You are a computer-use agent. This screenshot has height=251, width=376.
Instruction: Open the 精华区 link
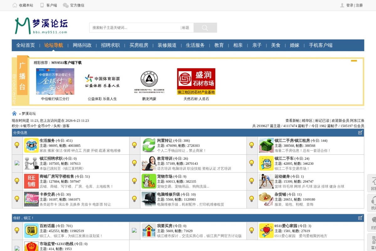(307, 121)
